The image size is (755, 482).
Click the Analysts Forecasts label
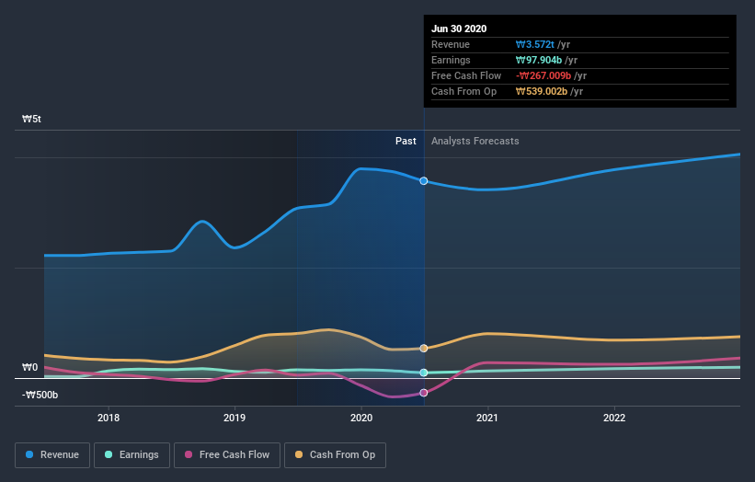475,141
